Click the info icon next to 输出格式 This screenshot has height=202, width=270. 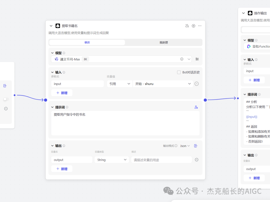coord(176,146)
